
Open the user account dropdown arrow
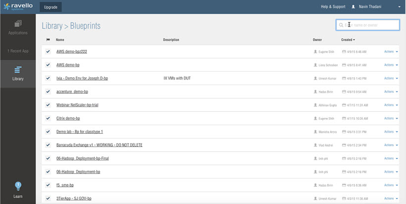(x=399, y=7)
